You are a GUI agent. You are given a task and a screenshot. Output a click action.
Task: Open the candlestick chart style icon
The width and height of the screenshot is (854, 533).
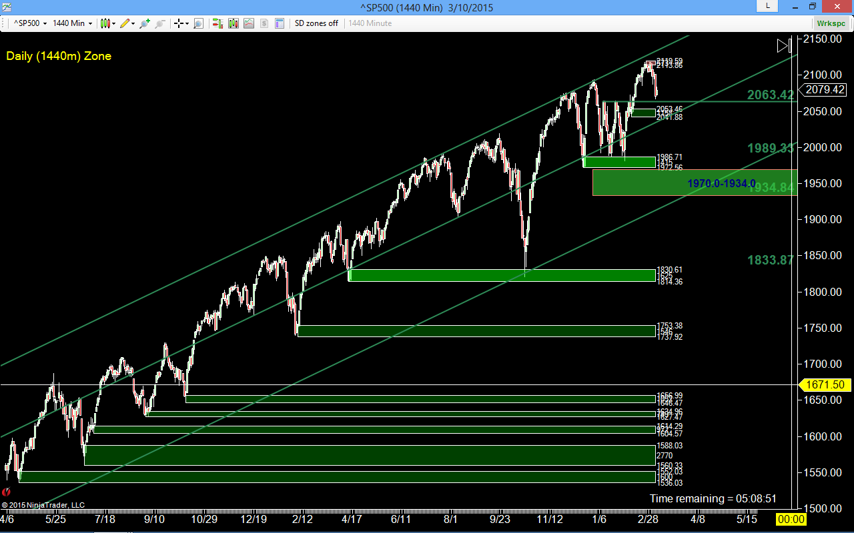point(105,23)
